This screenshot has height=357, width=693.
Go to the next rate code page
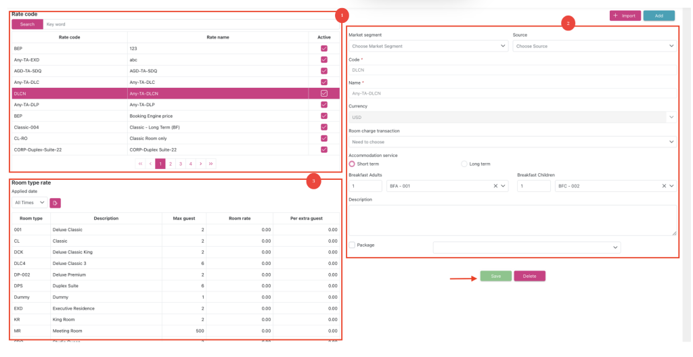[x=201, y=164]
